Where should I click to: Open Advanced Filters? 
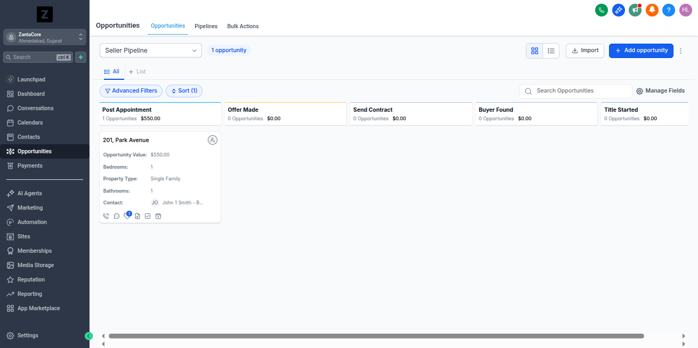coord(131,90)
